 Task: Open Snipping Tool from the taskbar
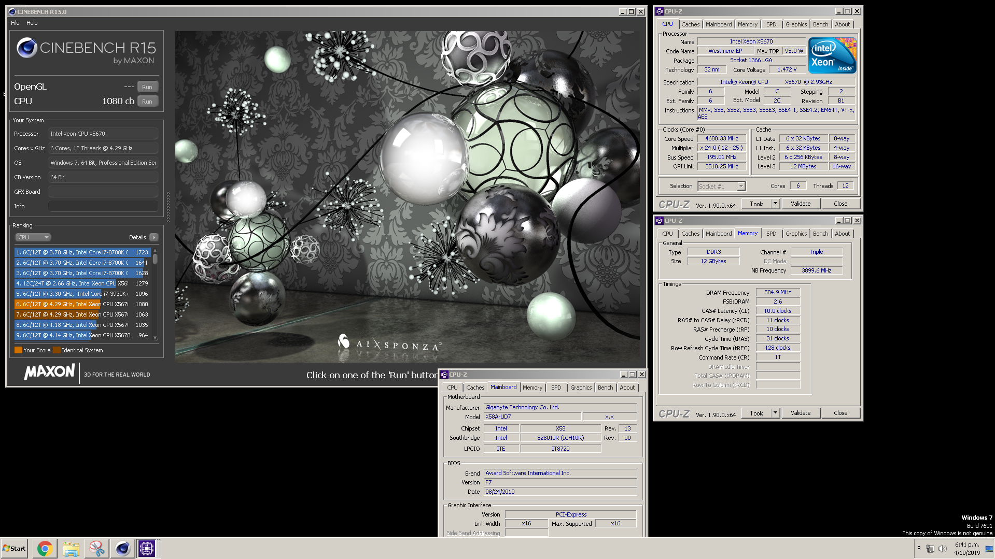(x=96, y=548)
